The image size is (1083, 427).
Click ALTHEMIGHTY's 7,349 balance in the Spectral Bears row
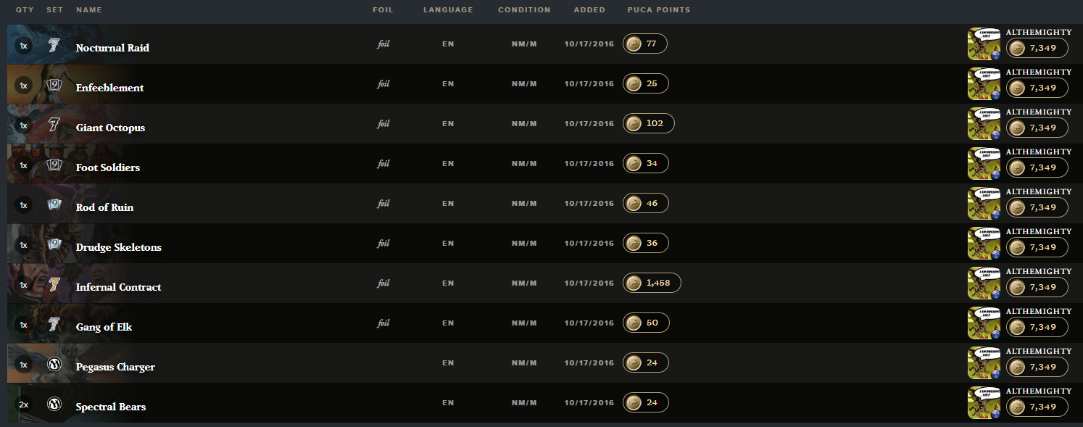(x=1037, y=407)
